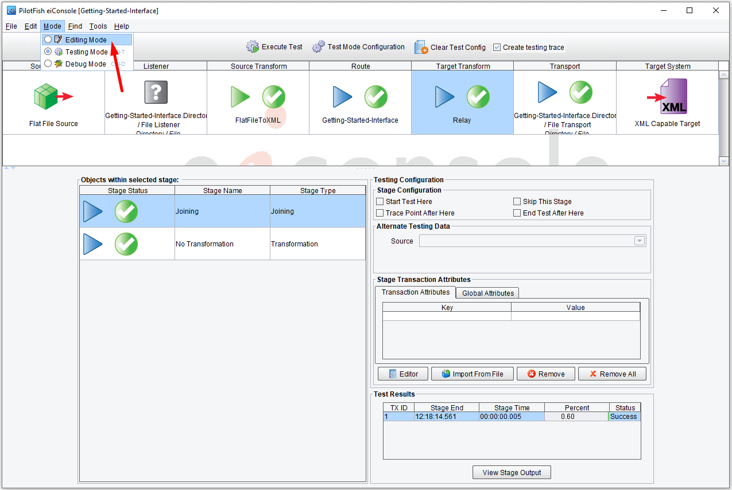Switch to Transaction Attributes tab
Image resolution: width=732 pixels, height=490 pixels.
[x=416, y=292]
